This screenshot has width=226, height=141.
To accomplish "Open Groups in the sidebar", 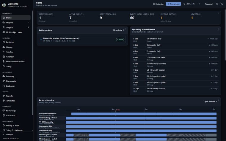I will click(x=16, y=47).
